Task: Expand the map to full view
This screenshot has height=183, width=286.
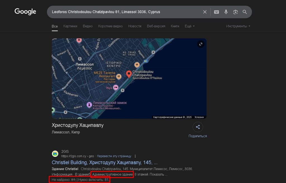Action: tap(201, 44)
